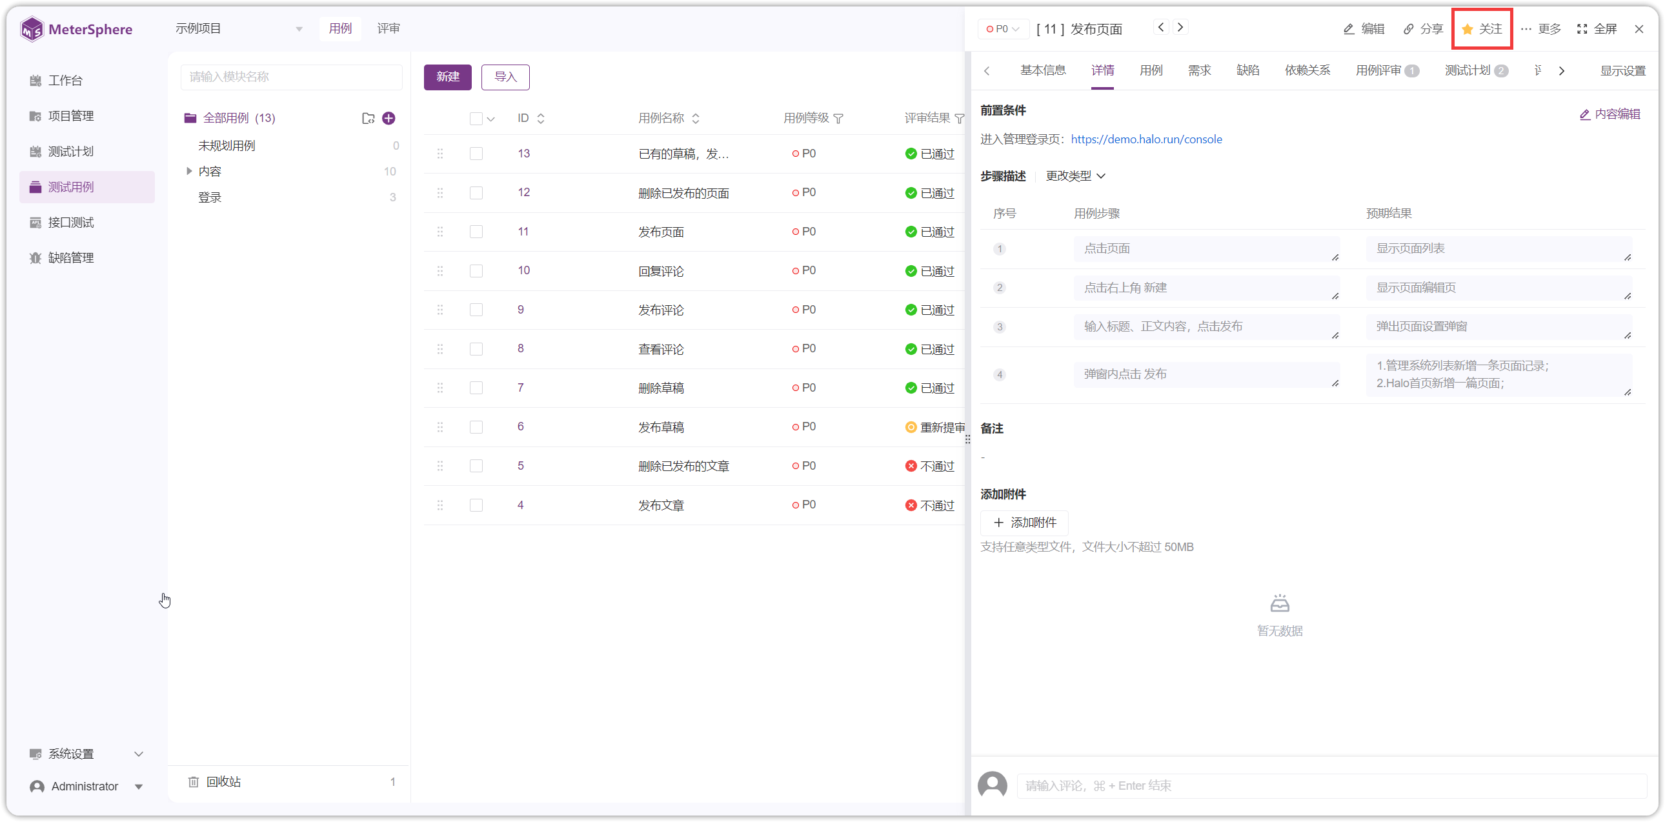This screenshot has height=822, width=1665.
Task: Click the 添加附件 button
Action: (x=1024, y=522)
